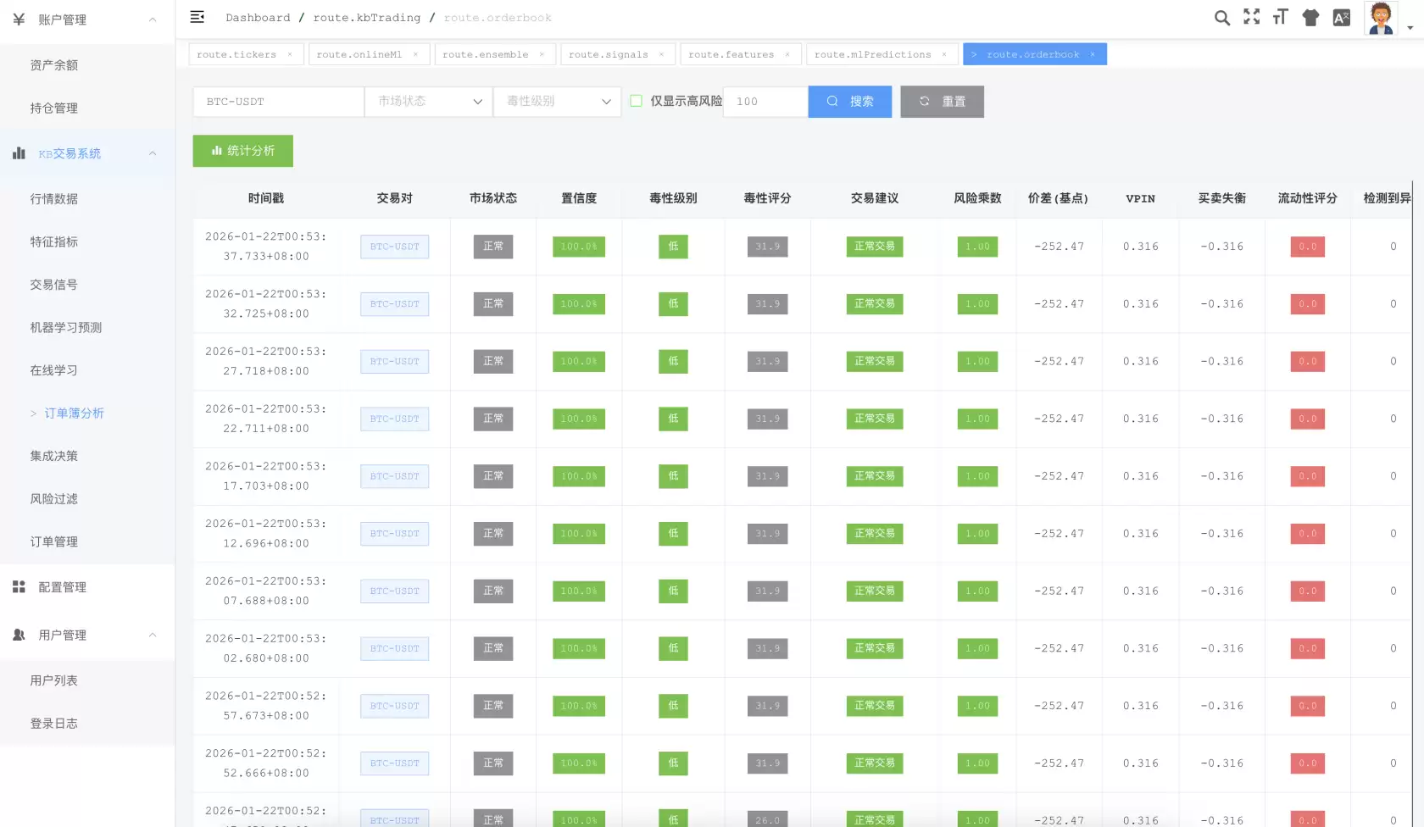
Task: Open the theme shirt icon
Action: pyautogui.click(x=1310, y=18)
